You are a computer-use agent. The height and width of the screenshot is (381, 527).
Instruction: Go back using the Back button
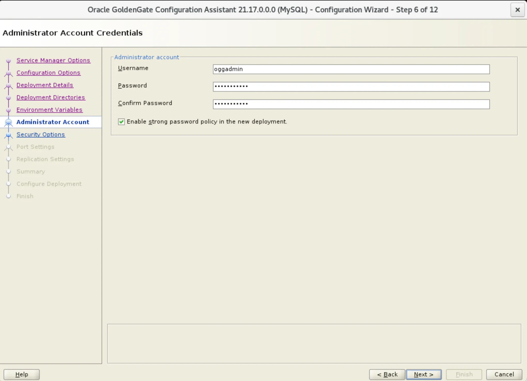tap(387, 374)
